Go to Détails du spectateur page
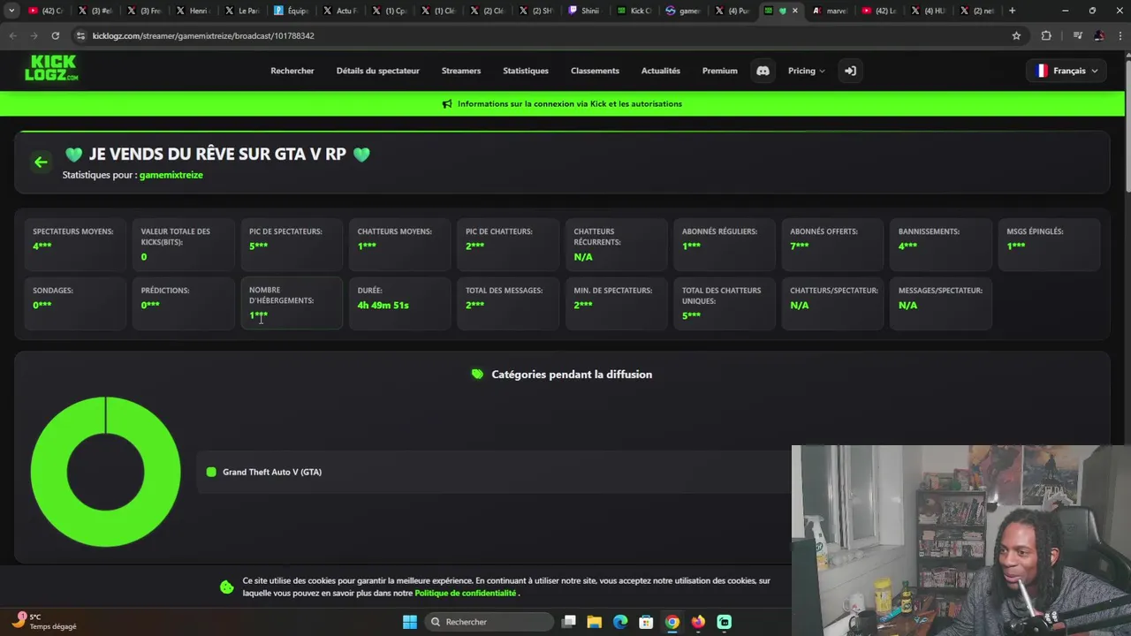Image resolution: width=1131 pixels, height=636 pixels. point(378,71)
